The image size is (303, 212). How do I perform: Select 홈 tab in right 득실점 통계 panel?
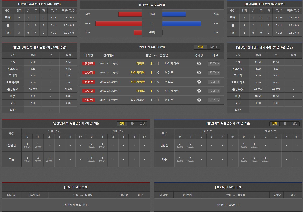point(285,123)
